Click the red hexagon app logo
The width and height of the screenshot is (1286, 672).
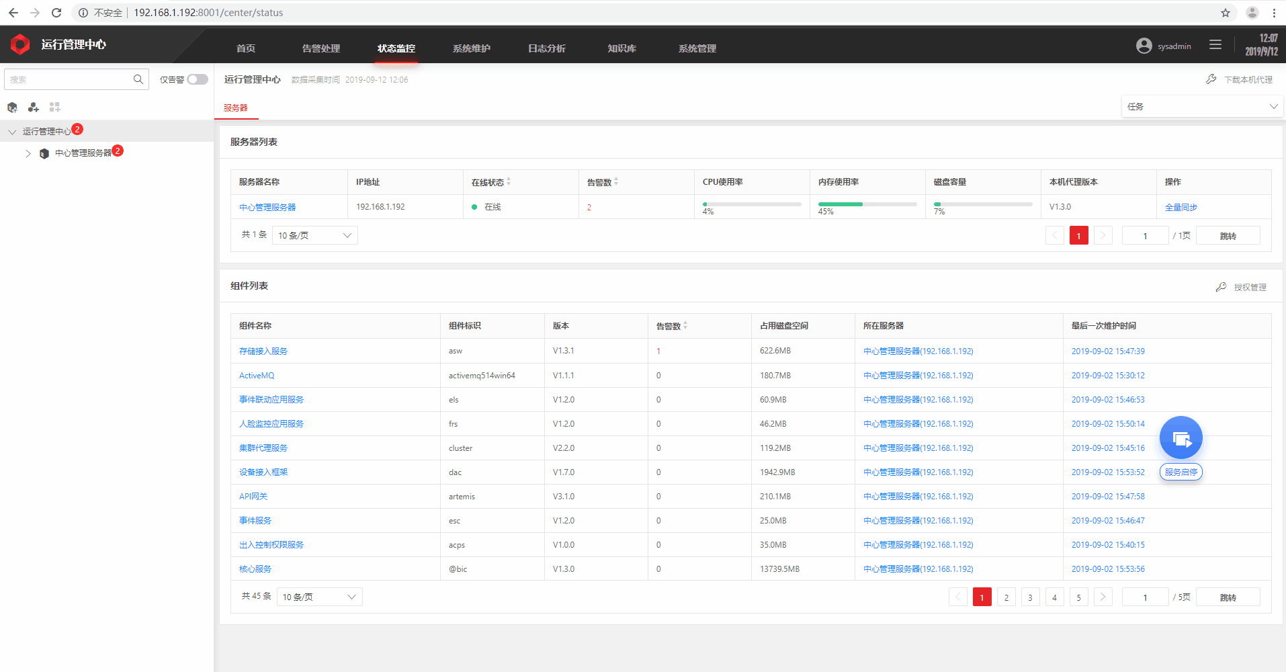(x=20, y=44)
